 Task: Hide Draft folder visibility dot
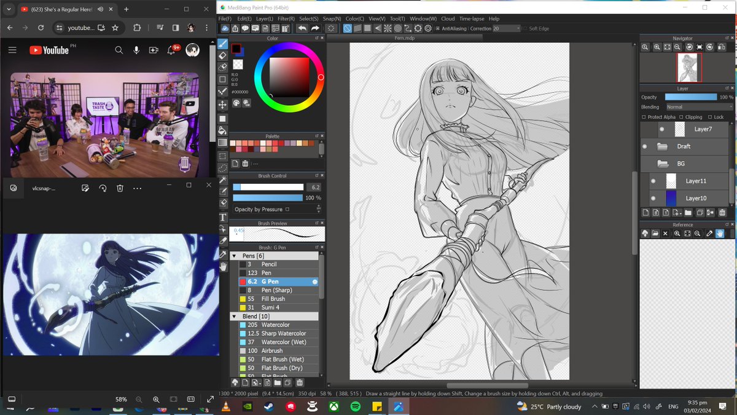pos(644,146)
